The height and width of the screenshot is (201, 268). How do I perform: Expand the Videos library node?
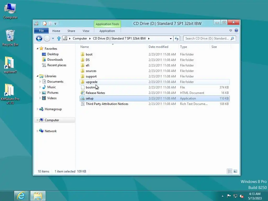pos(40,98)
